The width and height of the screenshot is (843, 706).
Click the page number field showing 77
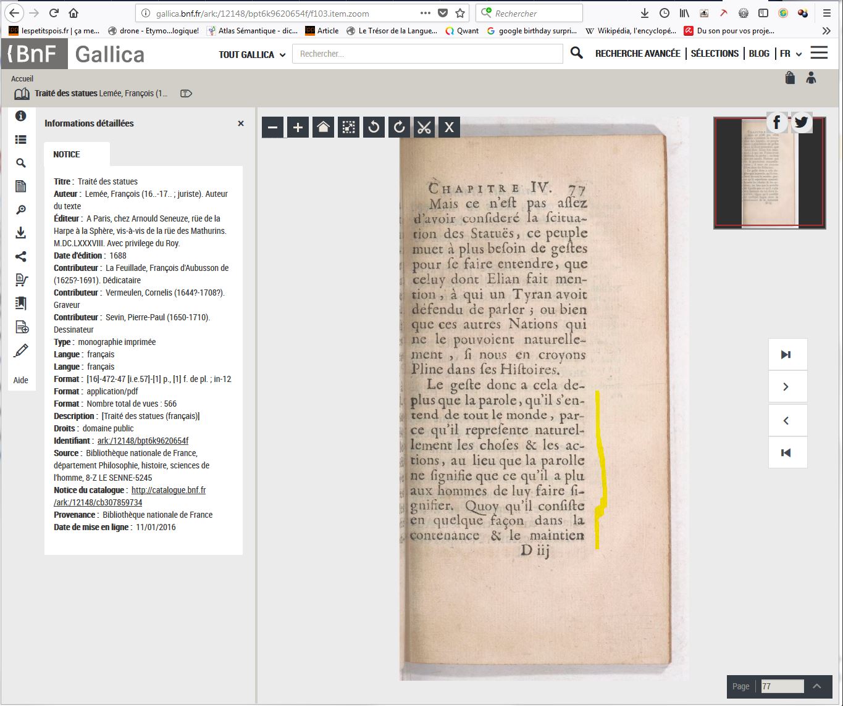point(782,686)
